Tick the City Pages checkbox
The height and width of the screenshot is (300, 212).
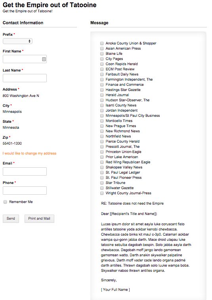click(102, 59)
